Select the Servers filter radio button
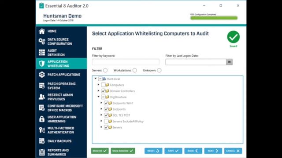Viewport: 282px width, 158px height. [x=105, y=70]
